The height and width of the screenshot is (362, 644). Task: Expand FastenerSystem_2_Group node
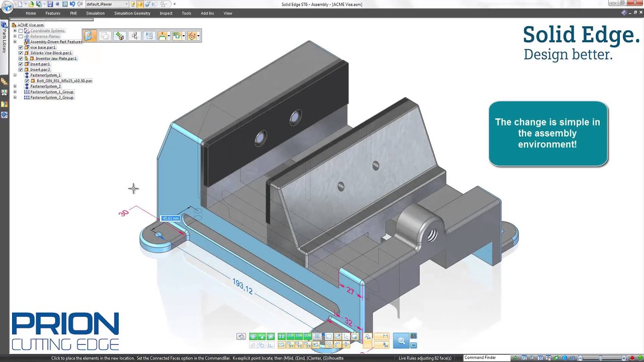[x=15, y=97]
